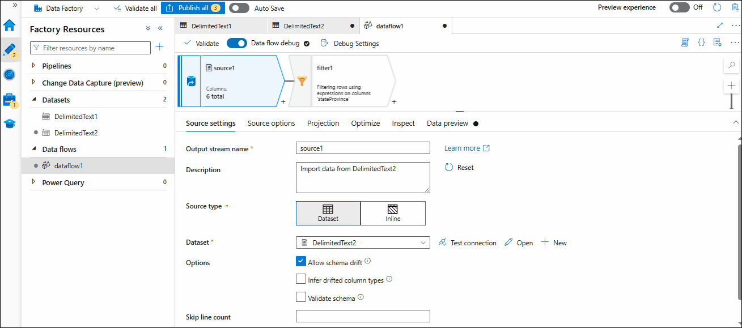
Task: Click the Publish all button
Action: coord(193,8)
